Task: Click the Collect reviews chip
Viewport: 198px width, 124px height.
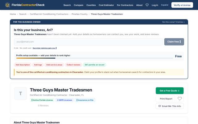Action: tap(73, 65)
